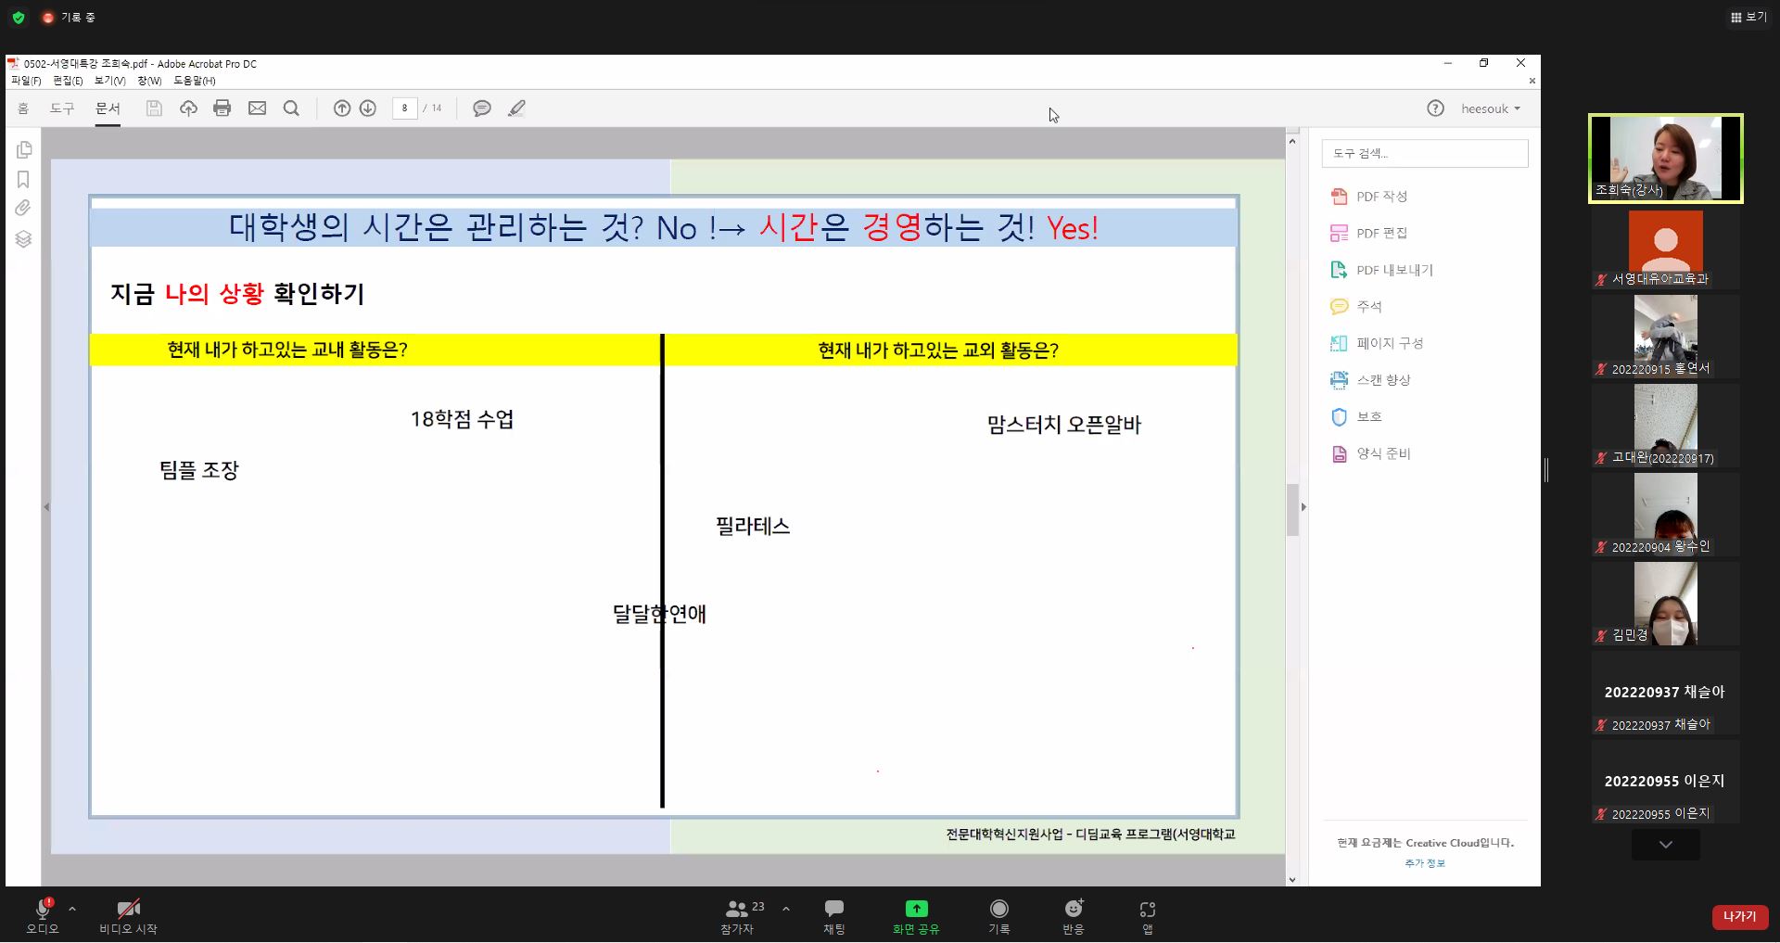
Task: Open the search magnifier tool
Action: point(291,108)
